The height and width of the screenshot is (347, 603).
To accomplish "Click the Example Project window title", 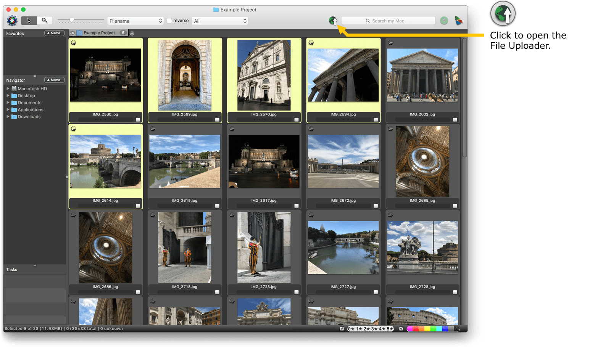I will 238,10.
